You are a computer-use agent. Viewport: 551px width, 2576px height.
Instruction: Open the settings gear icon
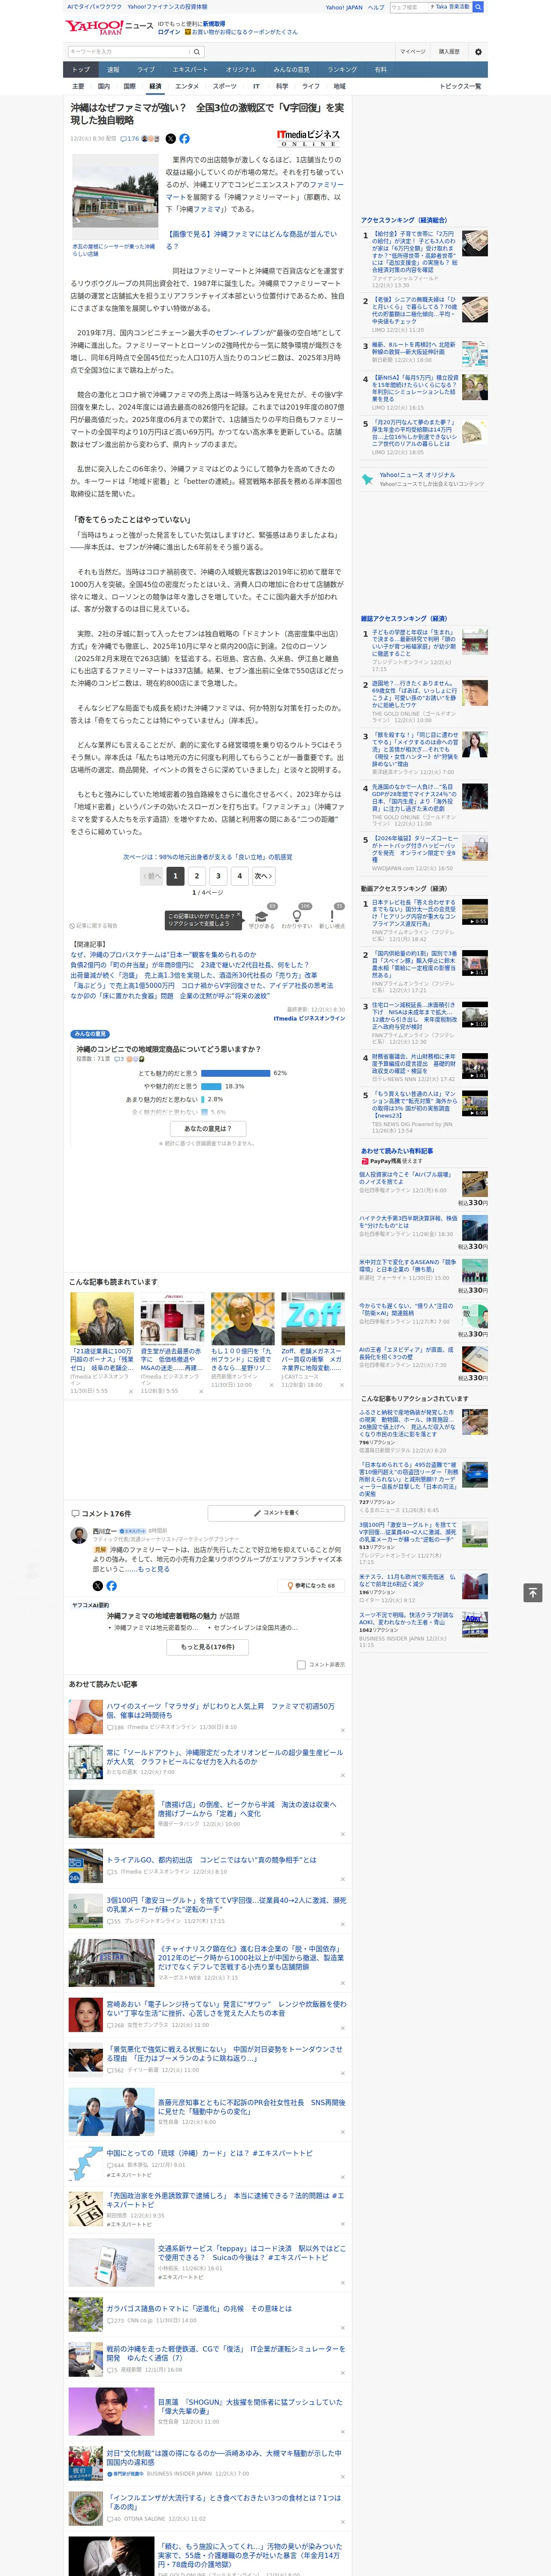(x=478, y=52)
